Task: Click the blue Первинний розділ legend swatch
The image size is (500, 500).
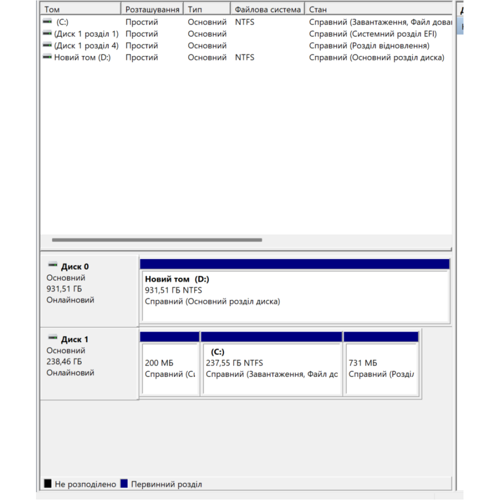Action: 124,484
